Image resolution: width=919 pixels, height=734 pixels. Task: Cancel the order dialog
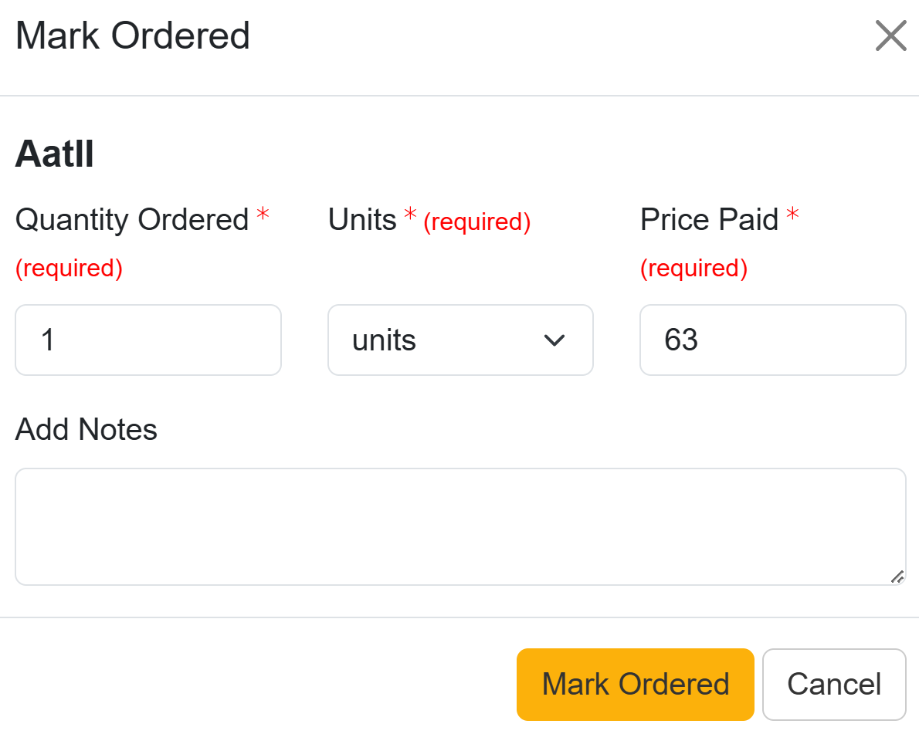tap(834, 685)
